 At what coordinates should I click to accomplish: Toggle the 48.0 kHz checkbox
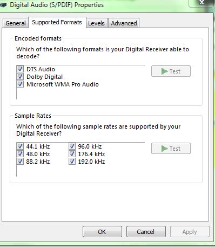click(20, 154)
